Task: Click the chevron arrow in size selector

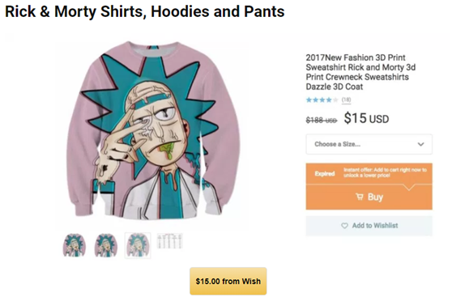Action: point(421,144)
